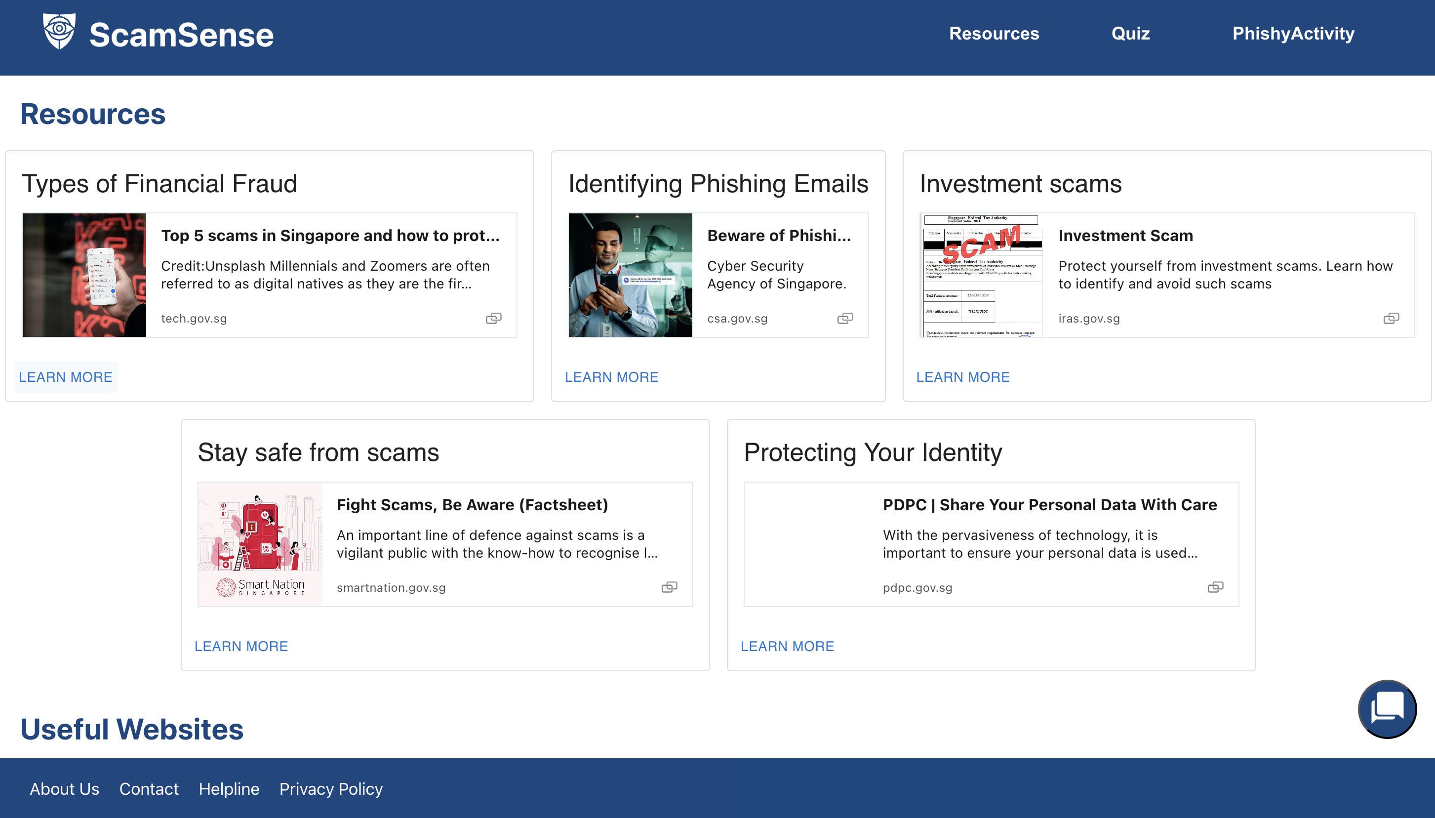Open the About Us footer link

coord(65,789)
